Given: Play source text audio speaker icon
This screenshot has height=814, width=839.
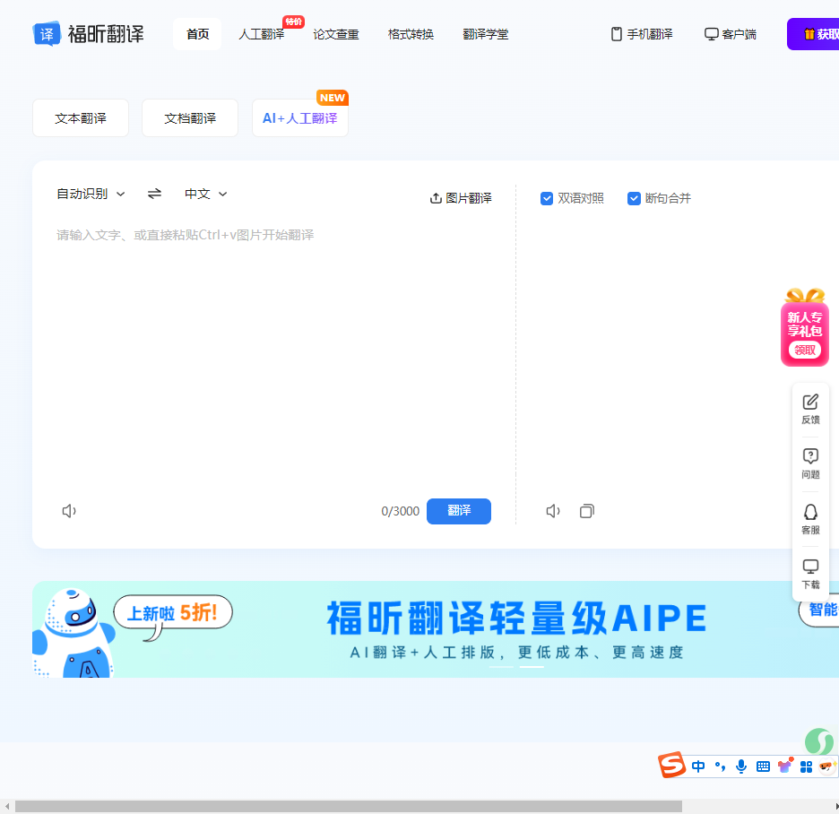Looking at the screenshot, I should pos(69,511).
